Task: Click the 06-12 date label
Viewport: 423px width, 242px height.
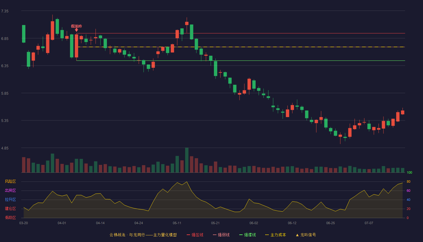Action: click(x=292, y=223)
